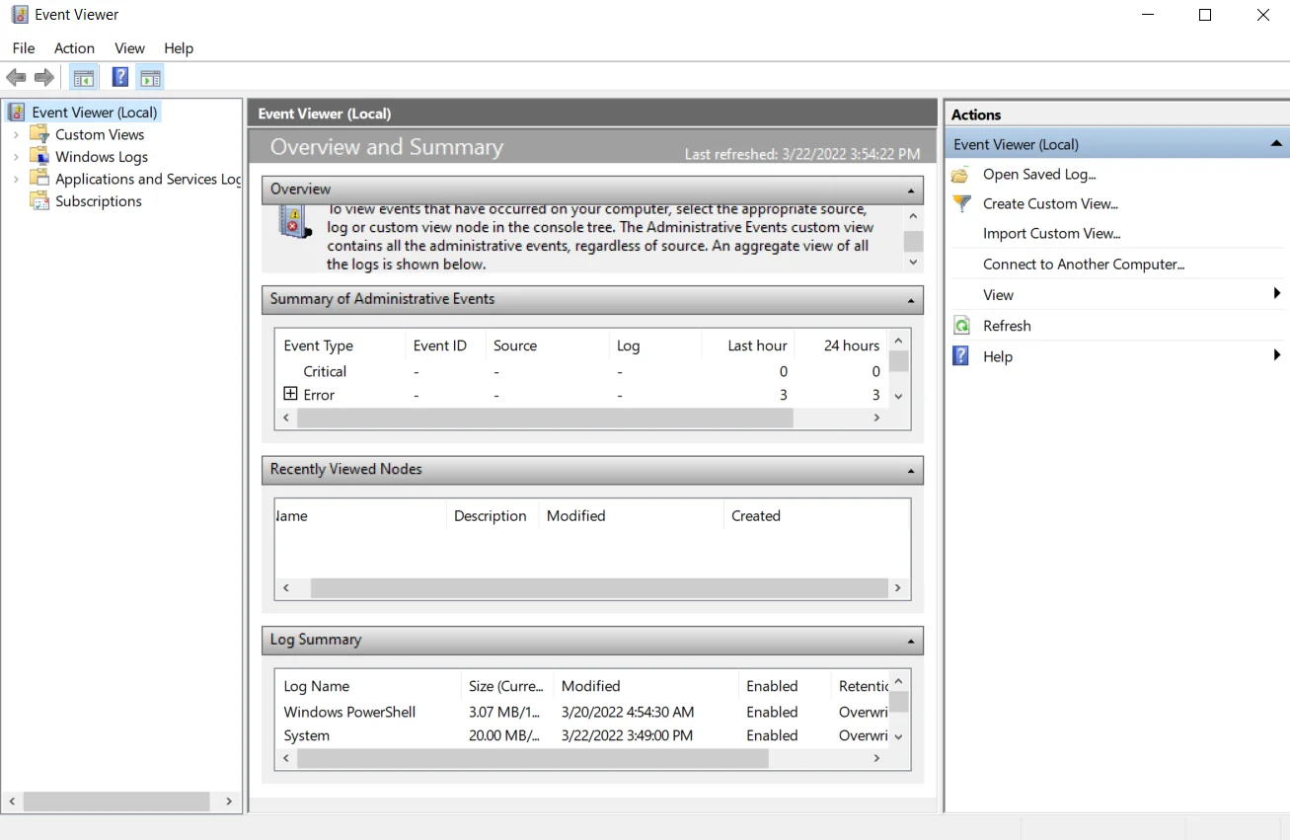
Task: Toggle the Show/Hide Console Tree icon
Action: [x=84, y=77]
